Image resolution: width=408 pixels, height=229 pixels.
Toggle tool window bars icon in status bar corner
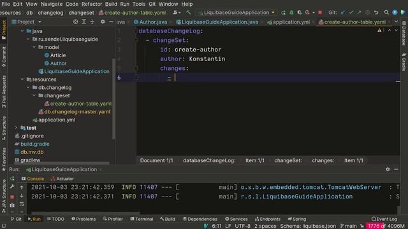[x=4, y=226]
